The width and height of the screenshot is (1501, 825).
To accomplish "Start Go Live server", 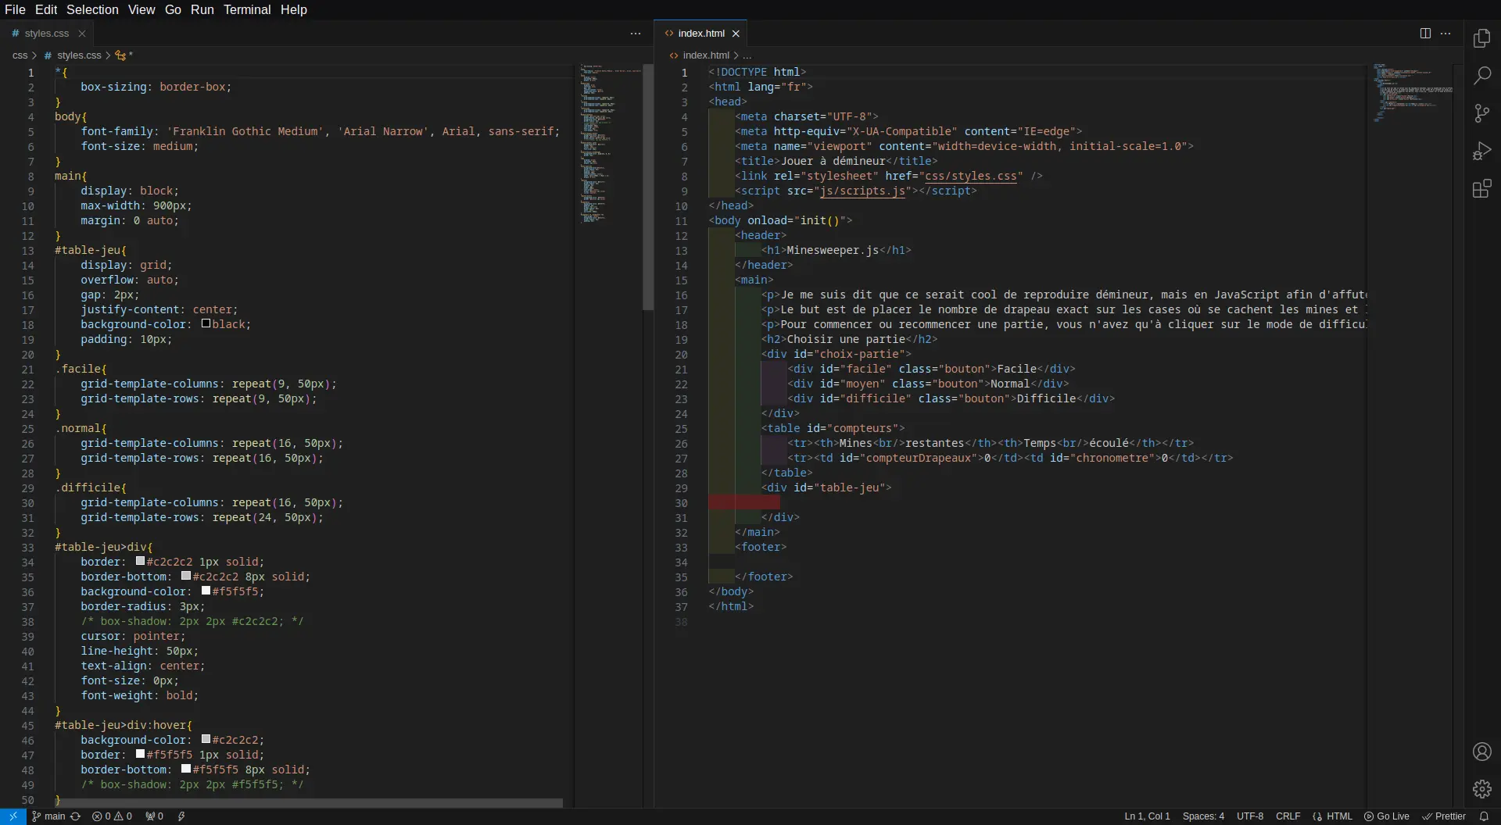I will pyautogui.click(x=1387, y=816).
